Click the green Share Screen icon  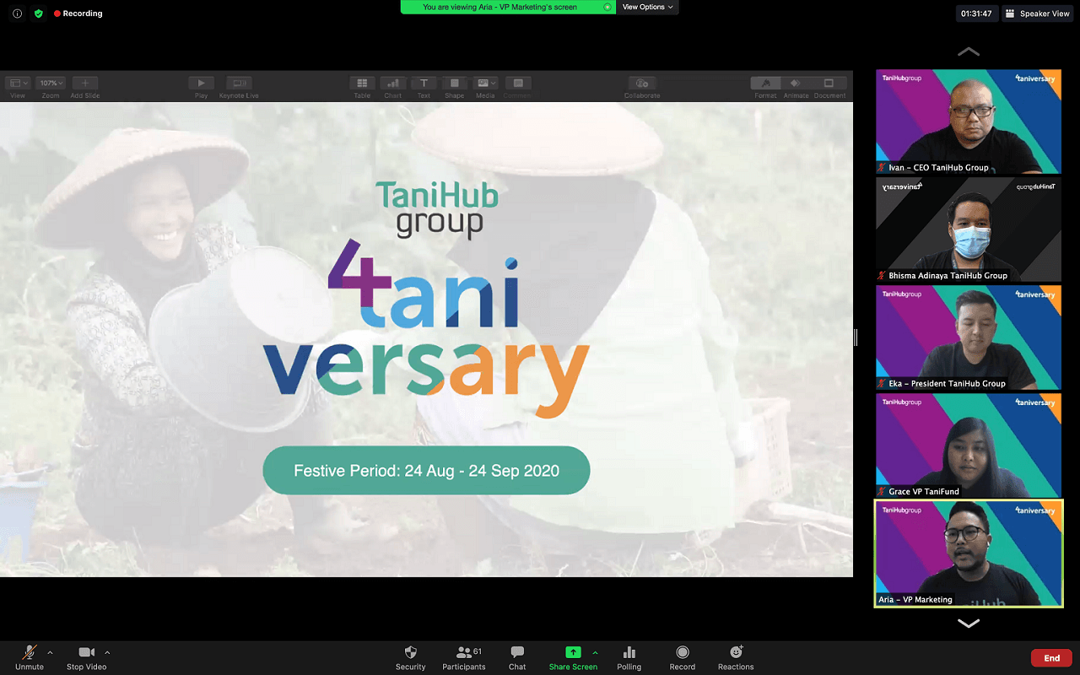573,652
